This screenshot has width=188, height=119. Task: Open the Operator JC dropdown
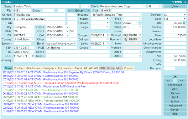[185, 15]
